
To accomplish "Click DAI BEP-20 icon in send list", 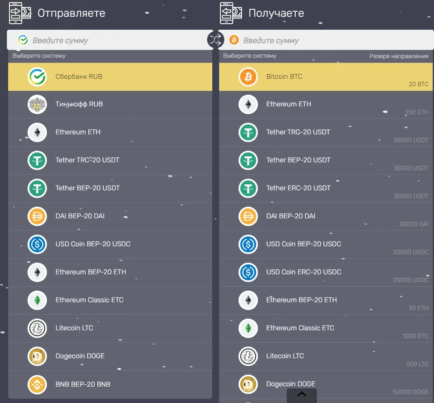I will 37,216.
